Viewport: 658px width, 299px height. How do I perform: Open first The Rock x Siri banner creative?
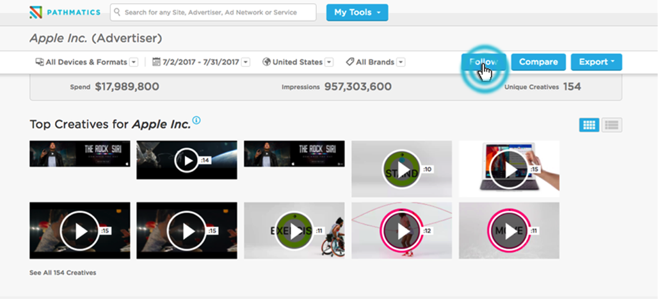coord(80,154)
